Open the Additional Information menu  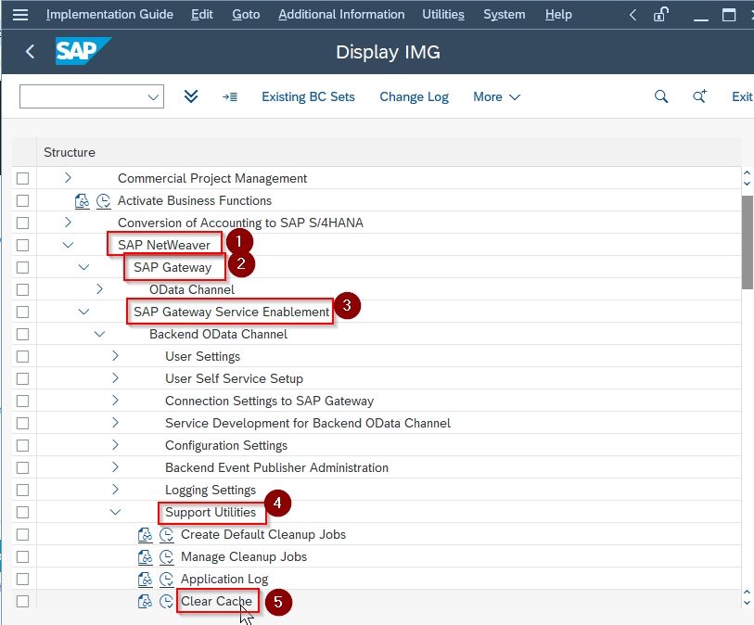click(x=341, y=15)
